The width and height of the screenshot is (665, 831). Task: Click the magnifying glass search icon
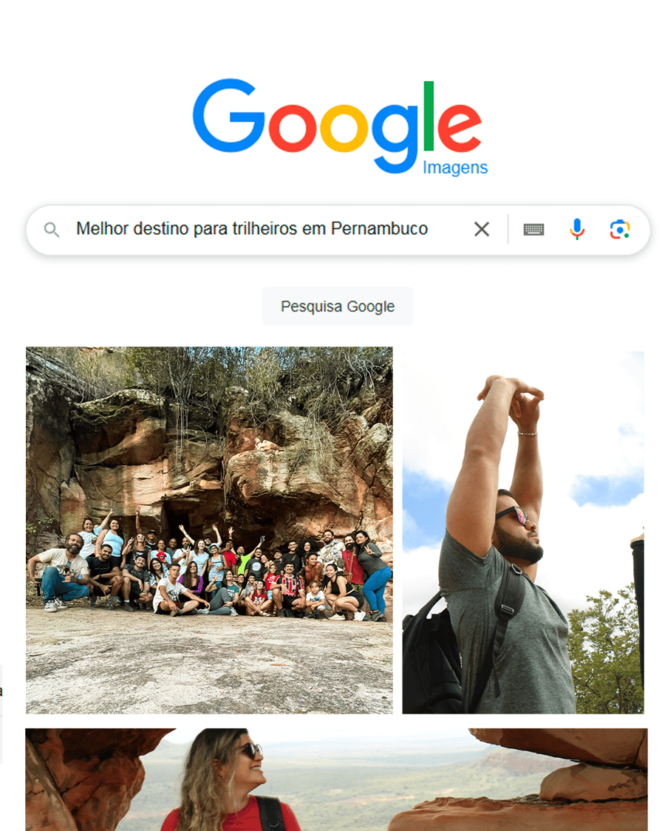(52, 230)
